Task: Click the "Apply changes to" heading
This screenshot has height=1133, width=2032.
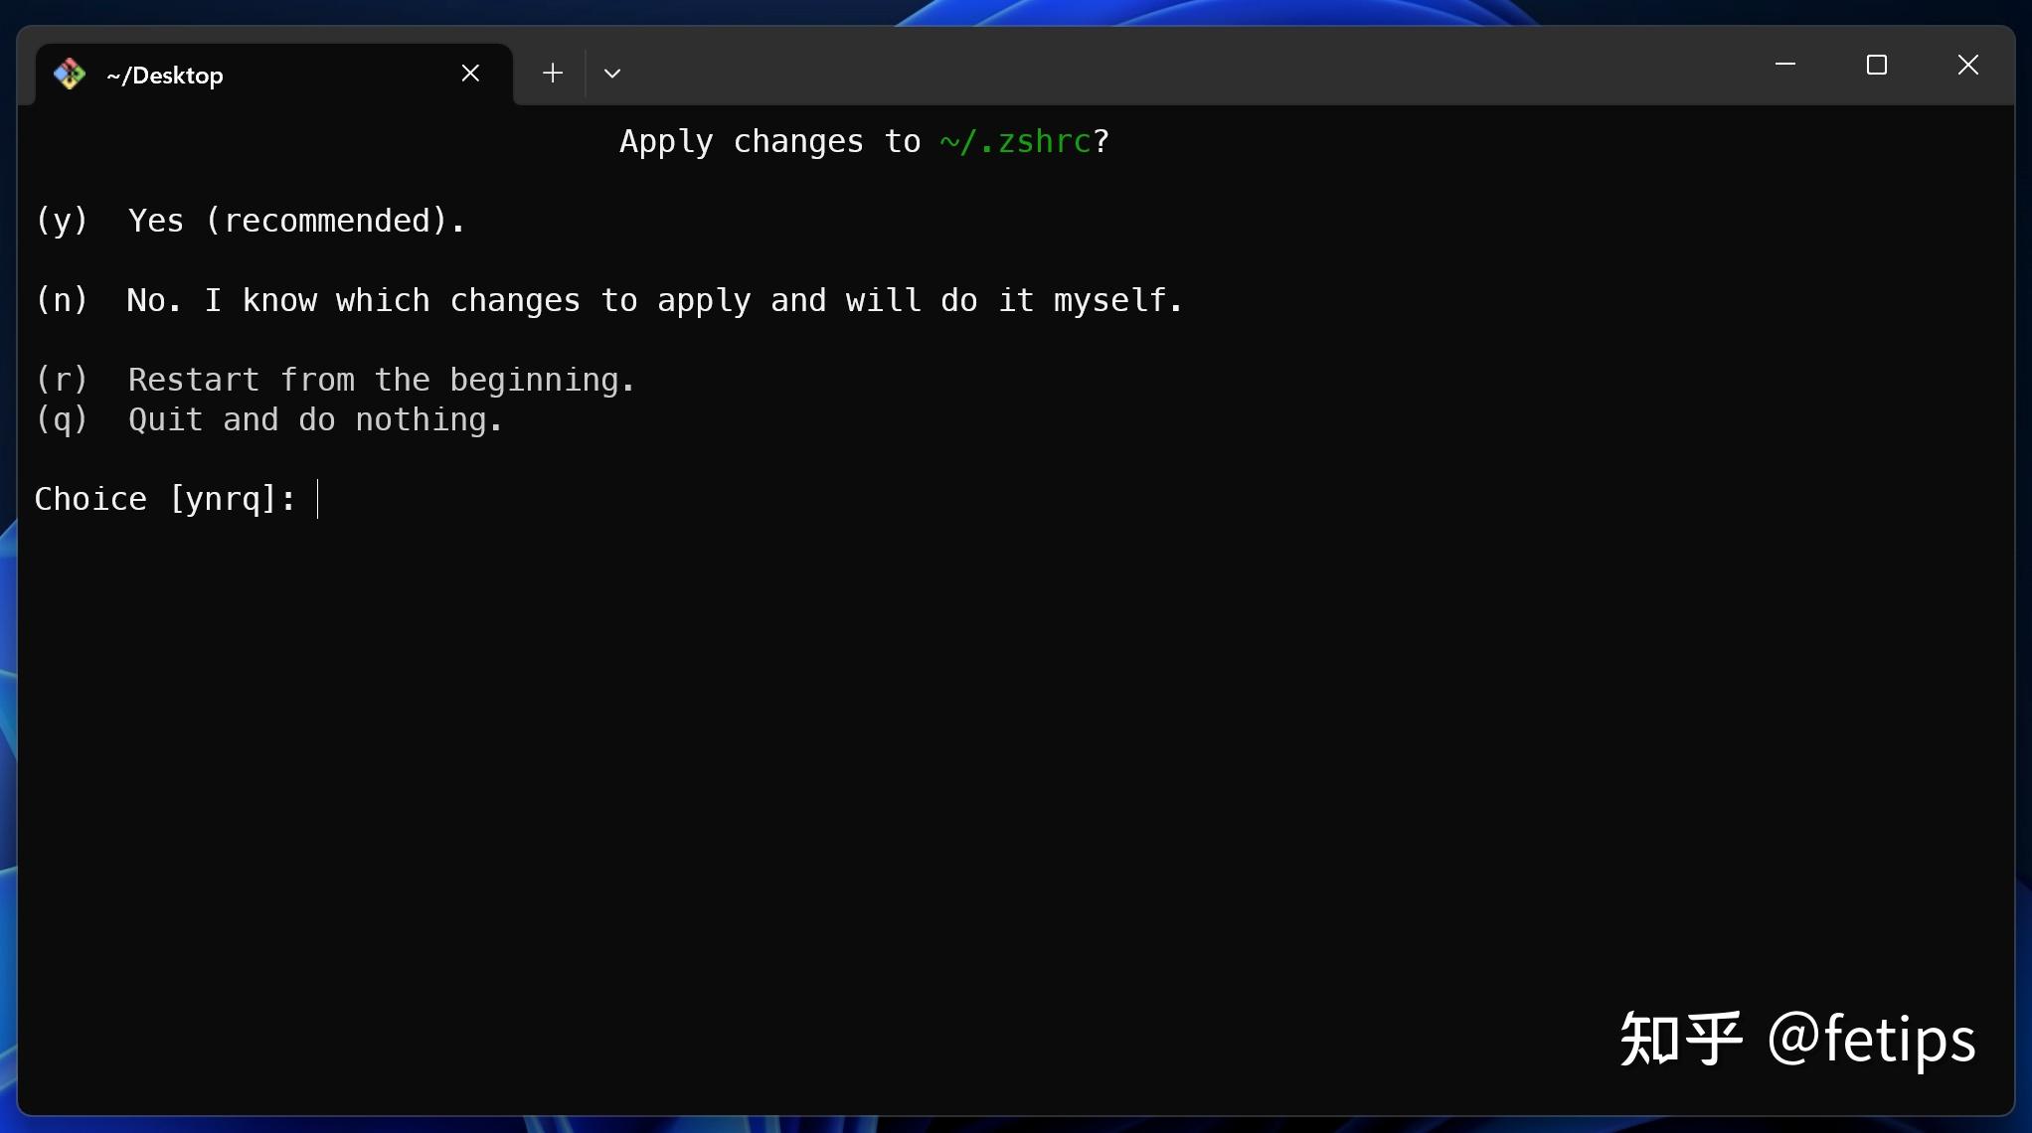Action: (769, 142)
